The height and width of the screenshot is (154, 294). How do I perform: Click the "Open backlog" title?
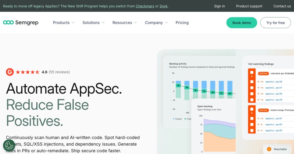pos(205,106)
